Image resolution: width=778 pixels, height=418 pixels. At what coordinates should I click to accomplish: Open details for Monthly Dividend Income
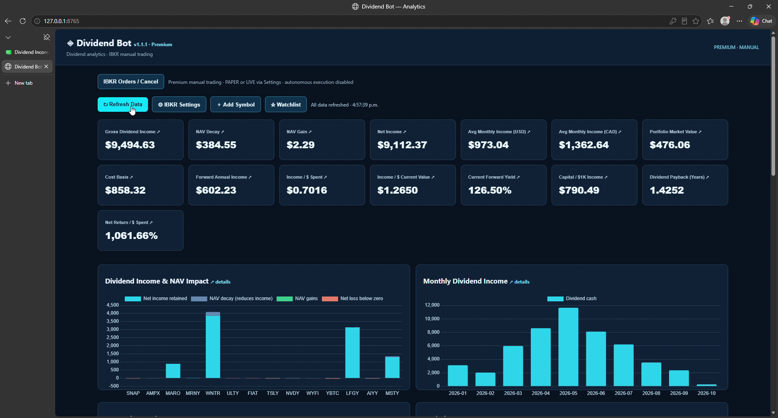click(520, 282)
